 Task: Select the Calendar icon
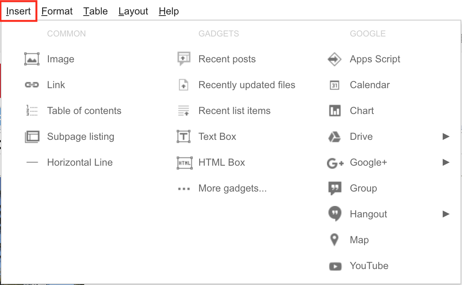pyautogui.click(x=334, y=85)
